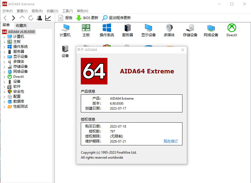Click the 购买日期 value 2023-07-18
Image resolution: width=251 pixels, height=183 pixels.
(x=118, y=127)
